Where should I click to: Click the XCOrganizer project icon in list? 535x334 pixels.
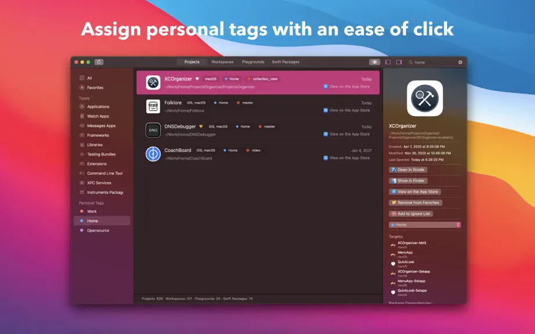click(153, 82)
